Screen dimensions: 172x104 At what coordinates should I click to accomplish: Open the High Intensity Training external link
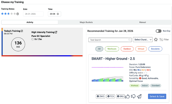56,32
